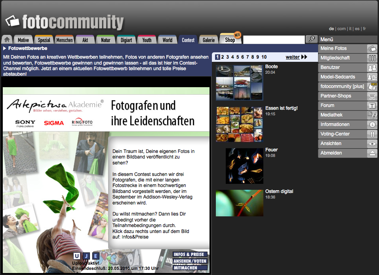Click the Benutzer people icon
379x275 pixels.
click(x=372, y=67)
